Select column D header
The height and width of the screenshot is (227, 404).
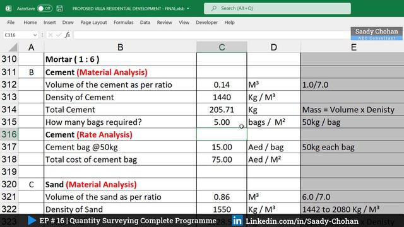[273, 47]
